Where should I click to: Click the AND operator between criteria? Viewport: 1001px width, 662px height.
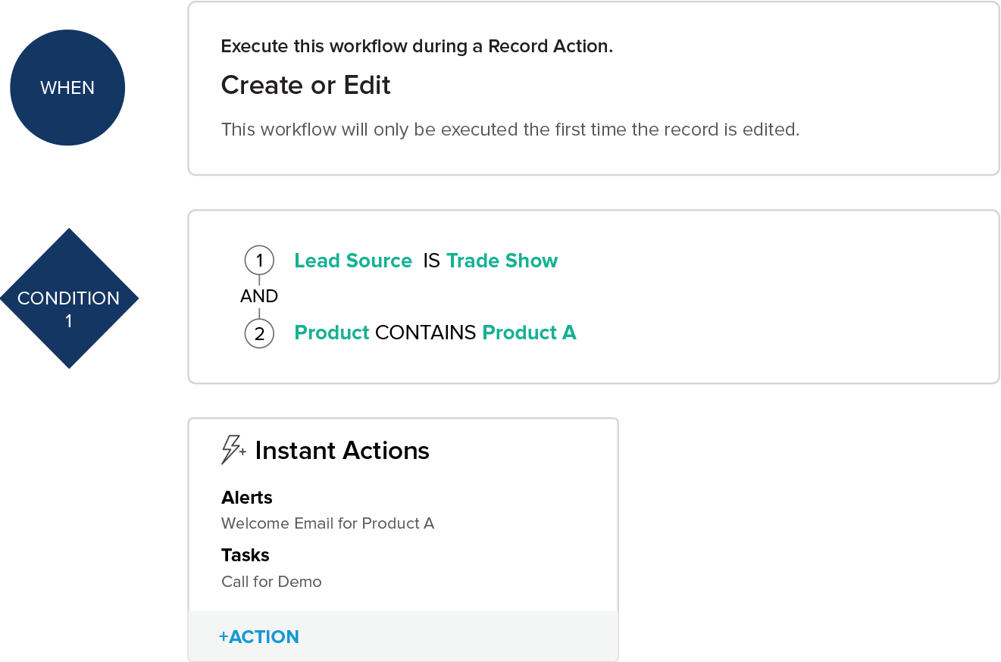tap(259, 296)
